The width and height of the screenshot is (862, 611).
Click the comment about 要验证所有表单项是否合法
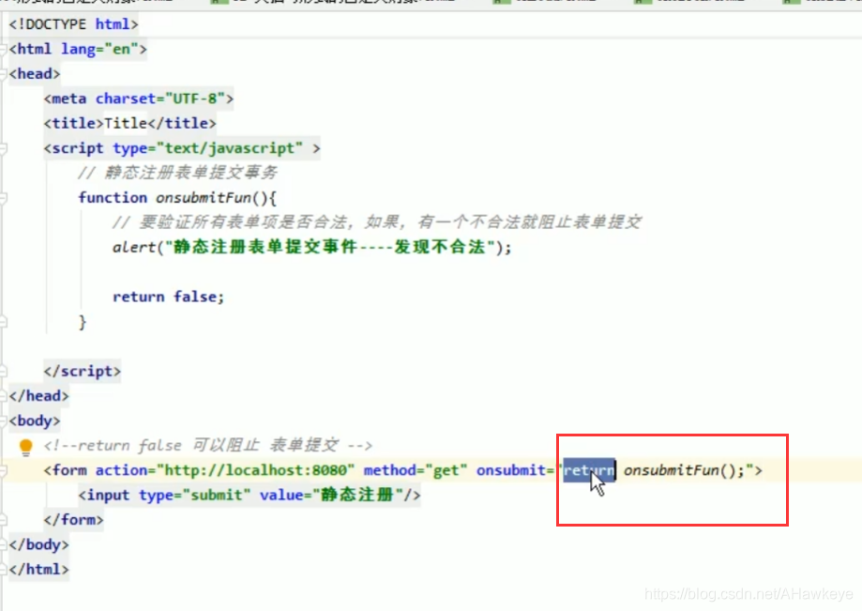[376, 222]
